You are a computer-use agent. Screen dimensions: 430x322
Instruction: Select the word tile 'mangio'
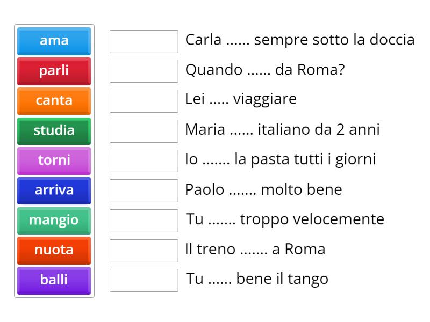coord(54,221)
